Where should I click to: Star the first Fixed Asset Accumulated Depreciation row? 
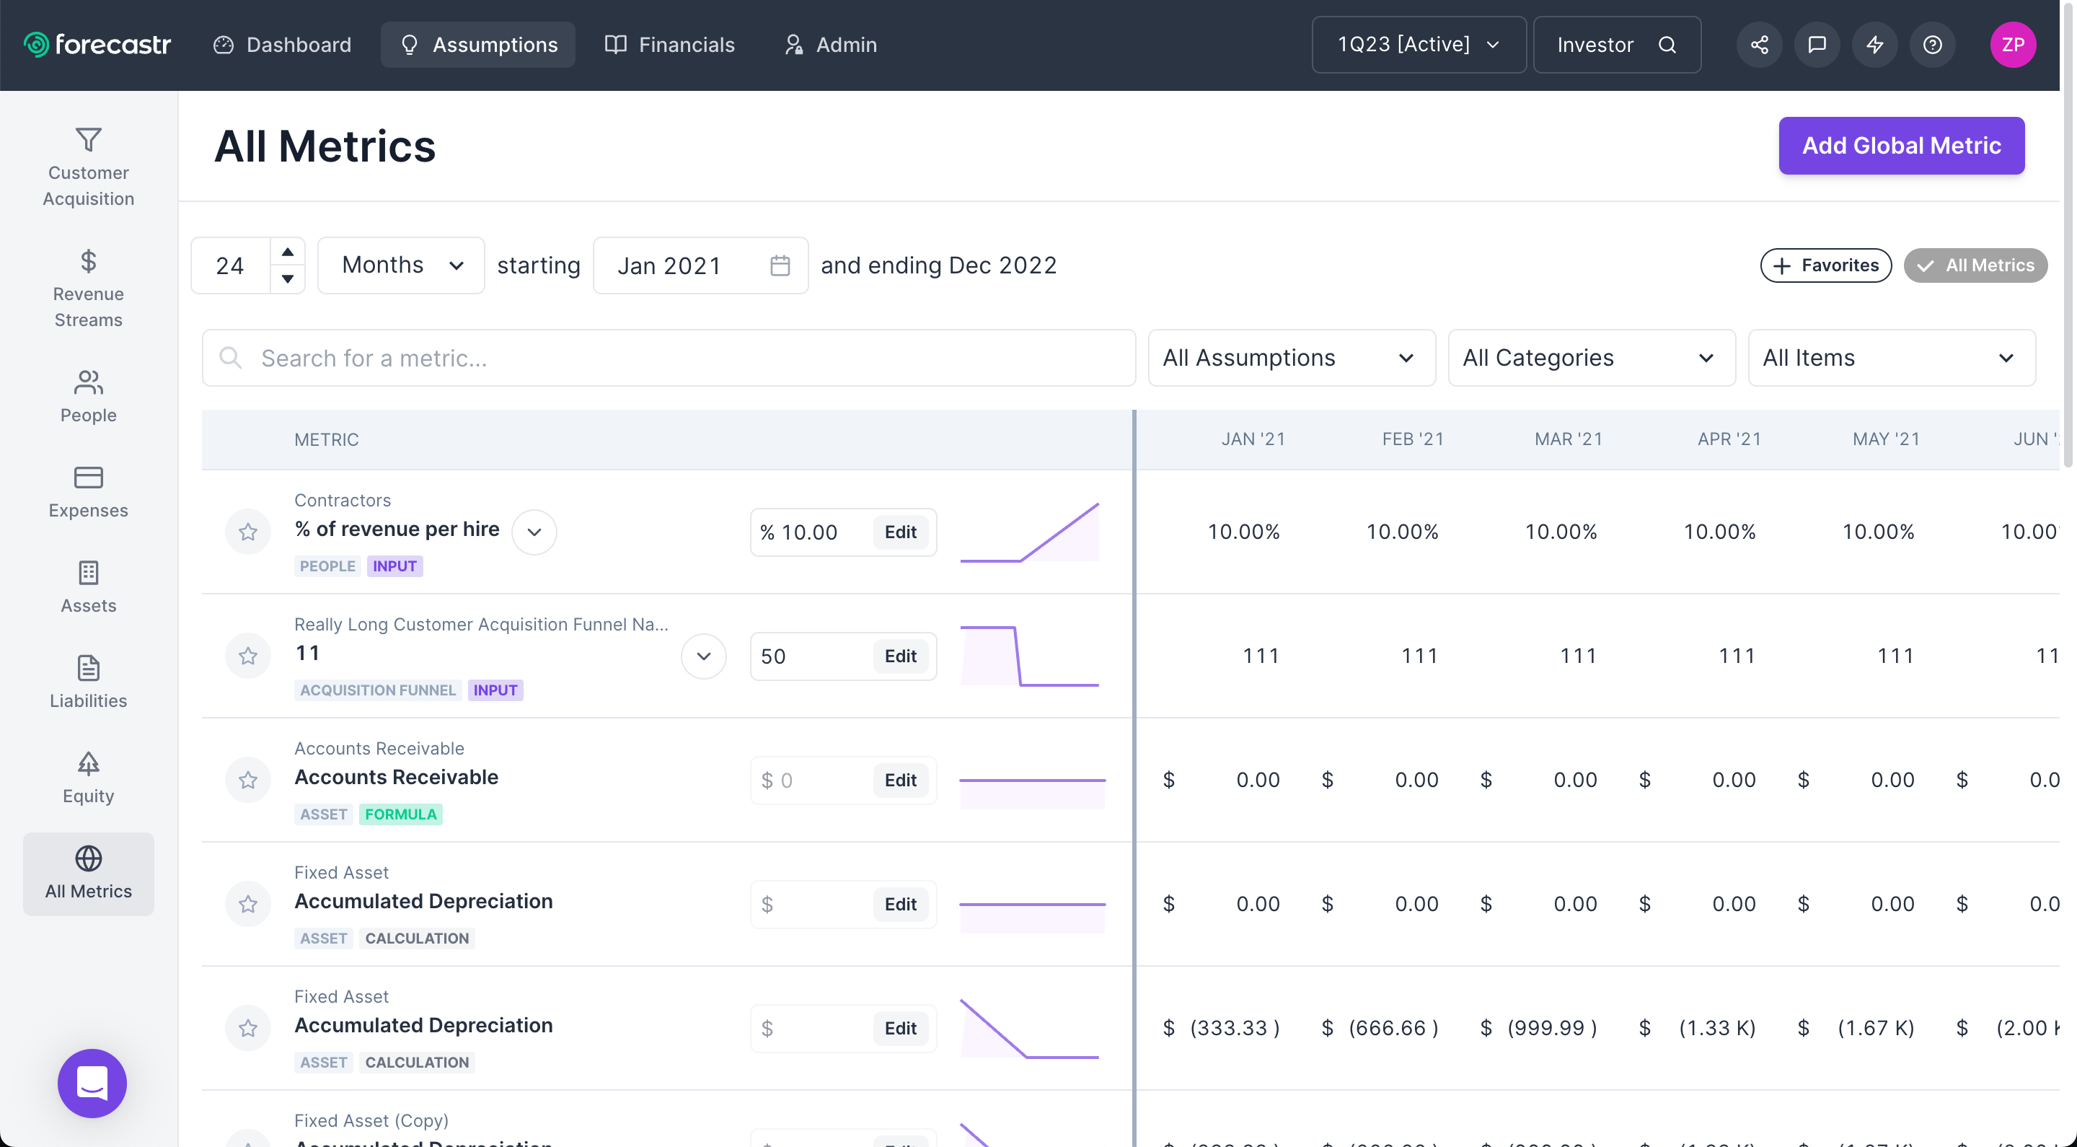pos(248,904)
